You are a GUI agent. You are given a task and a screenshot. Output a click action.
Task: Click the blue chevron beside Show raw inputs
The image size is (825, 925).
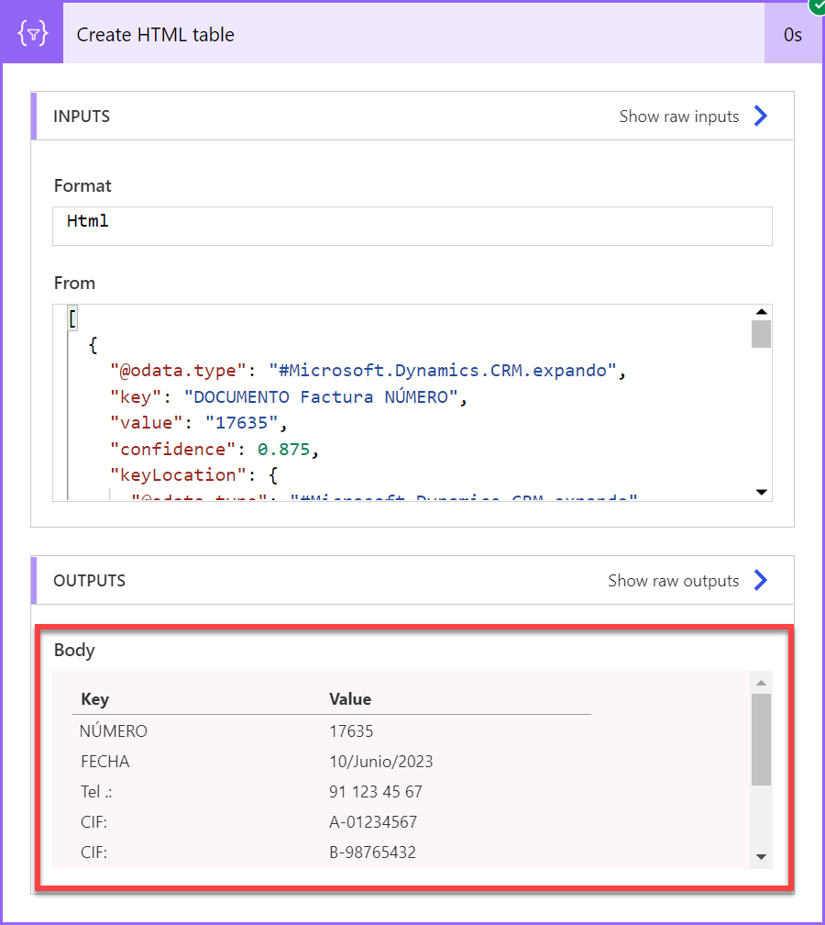pos(760,116)
